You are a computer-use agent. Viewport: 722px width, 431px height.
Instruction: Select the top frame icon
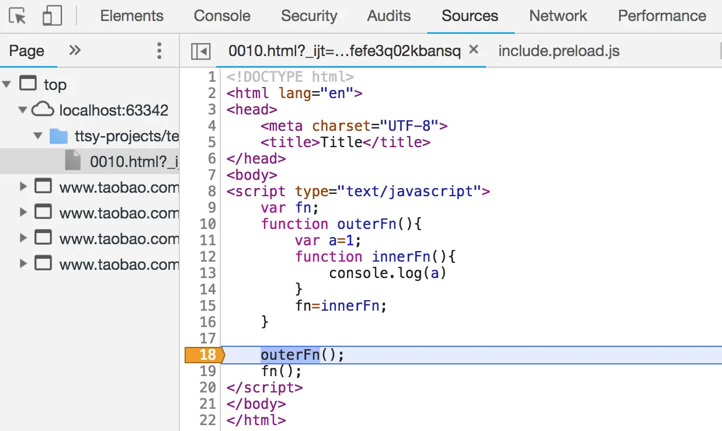coord(27,84)
